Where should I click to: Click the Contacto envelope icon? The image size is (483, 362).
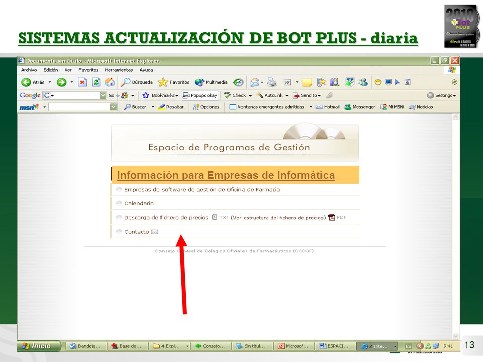(154, 232)
